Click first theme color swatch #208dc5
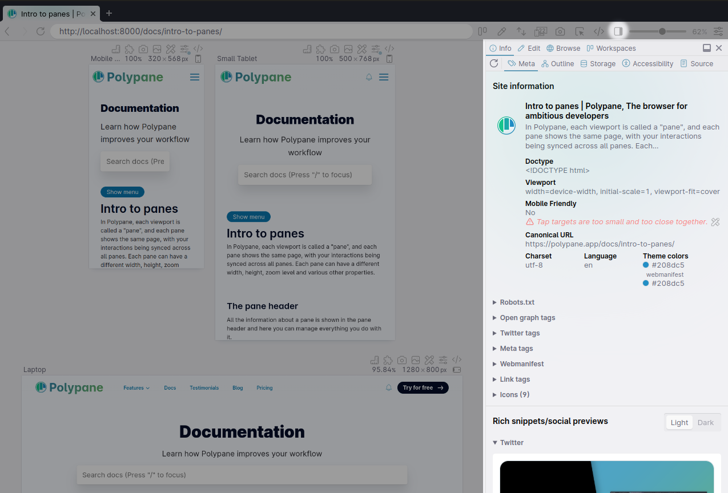Viewport: 728px width, 493px height. coord(646,265)
